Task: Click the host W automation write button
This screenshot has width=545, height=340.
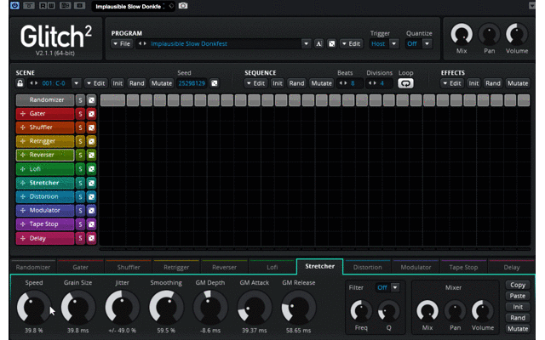Action: pos(51,6)
